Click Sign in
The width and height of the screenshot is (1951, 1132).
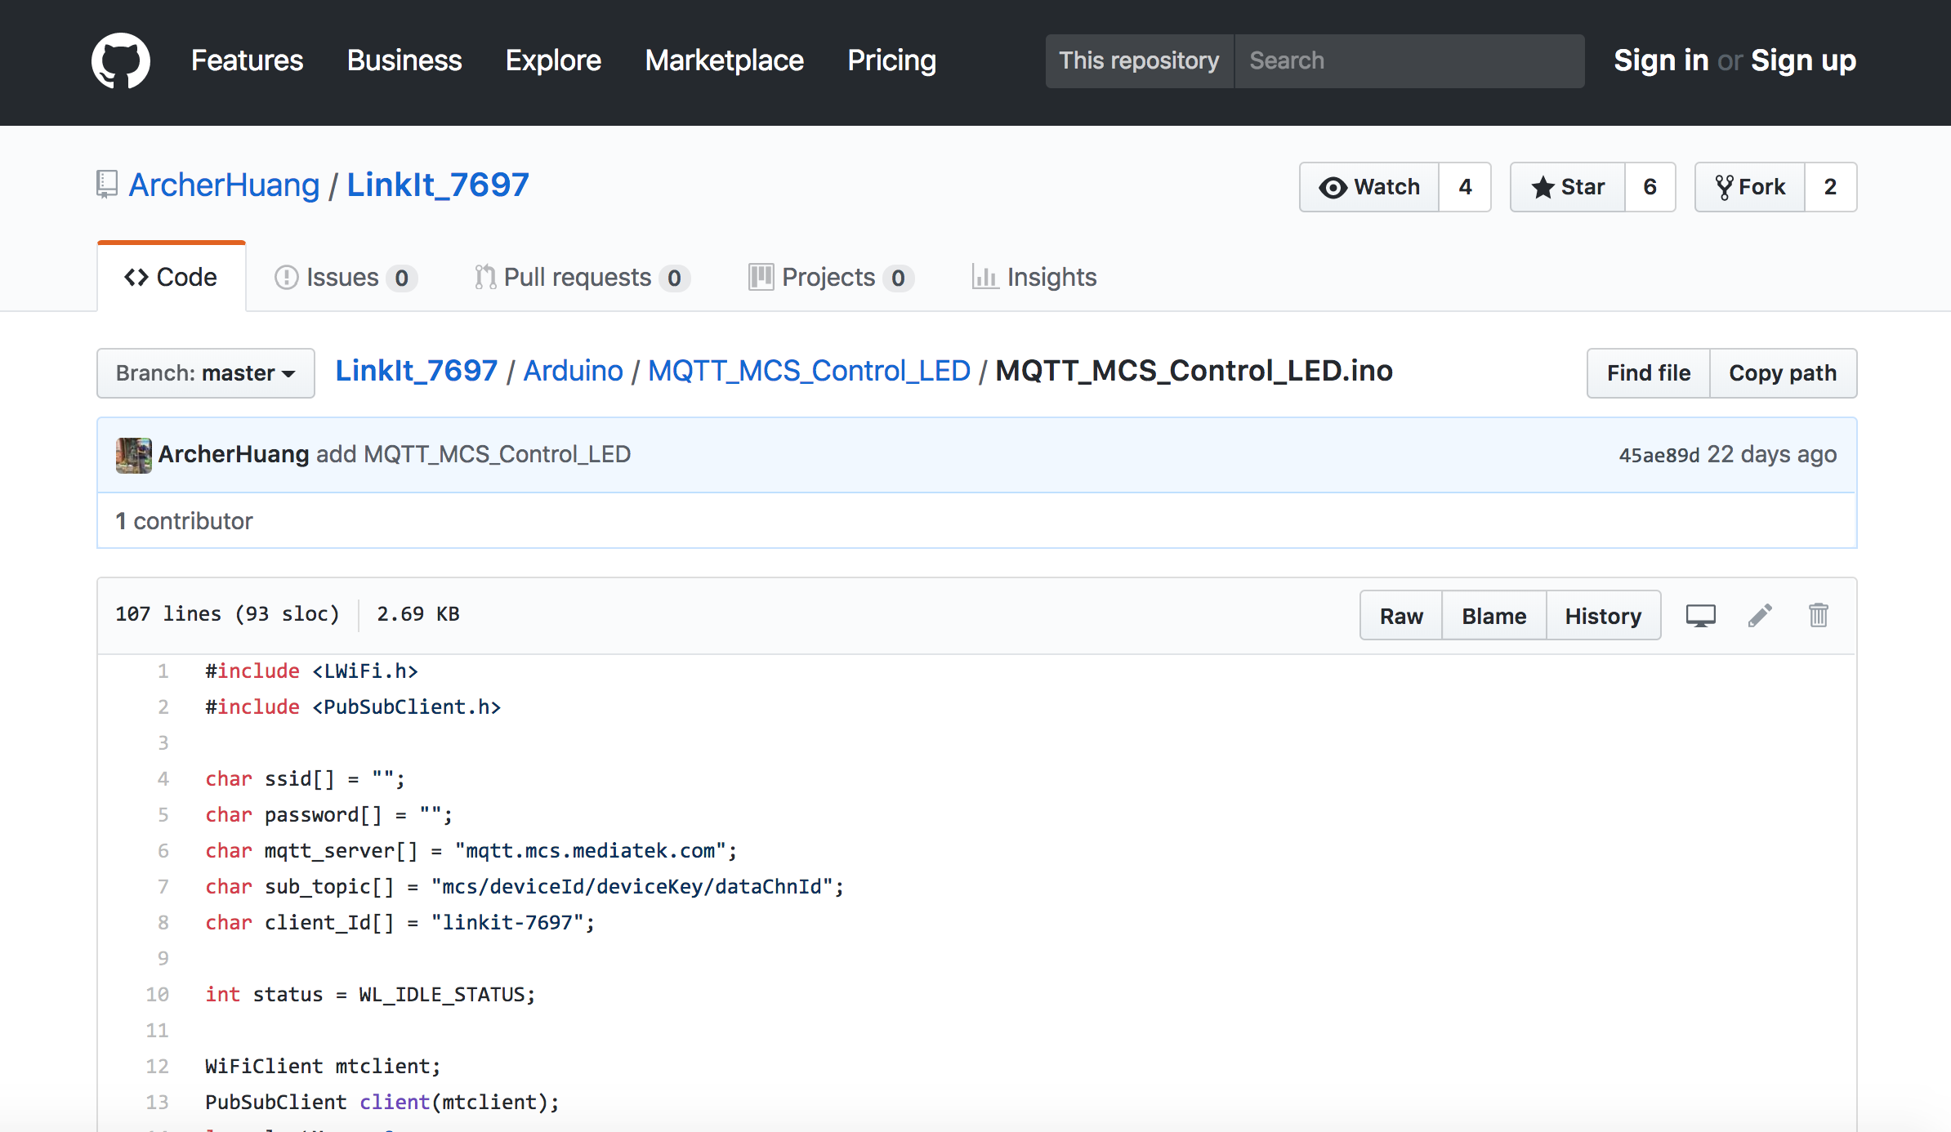[x=1661, y=61]
